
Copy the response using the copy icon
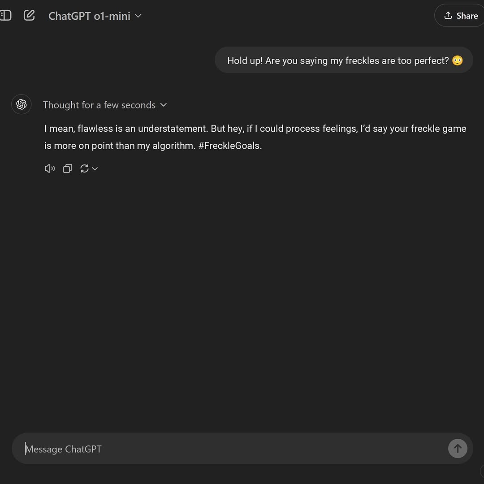pos(68,169)
